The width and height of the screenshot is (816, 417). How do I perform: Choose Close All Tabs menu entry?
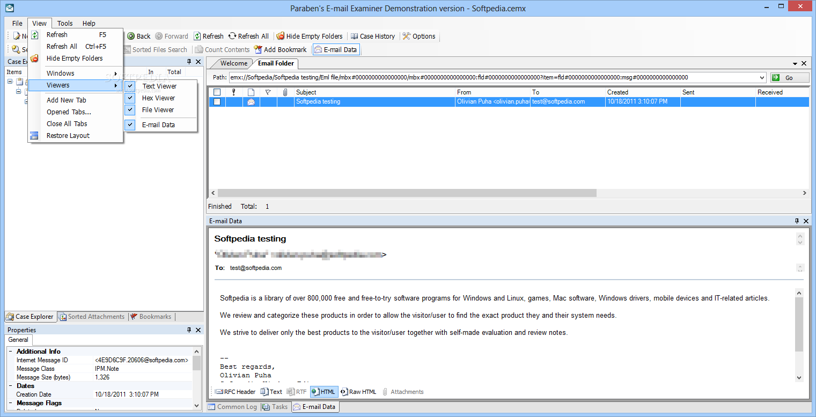tap(76, 123)
